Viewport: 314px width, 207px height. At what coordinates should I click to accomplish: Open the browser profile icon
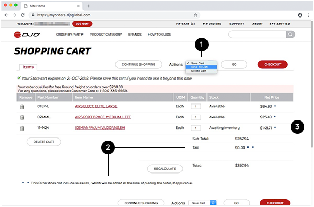[x=300, y=15]
